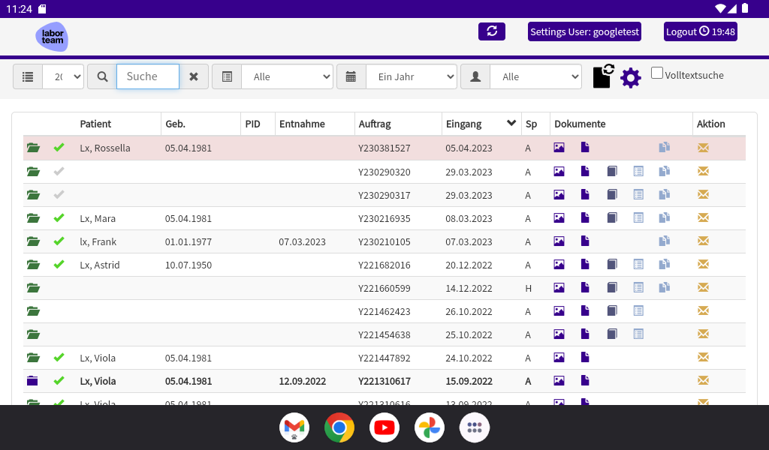769x450 pixels.
Task: Open file document icon for order Y221682016
Action: click(x=585, y=265)
